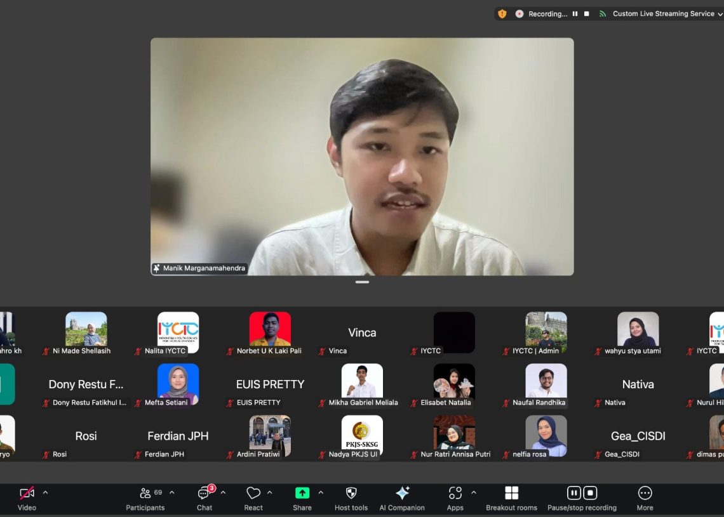Open the Chat panel
This screenshot has width=724, height=517.
pos(204,498)
